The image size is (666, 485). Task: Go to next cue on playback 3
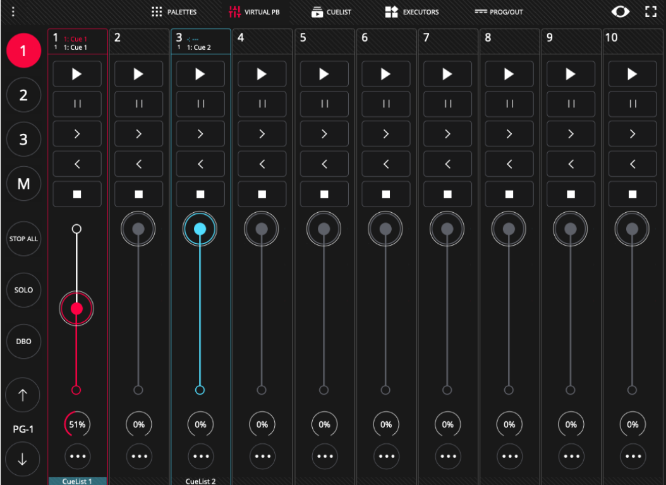pos(200,134)
